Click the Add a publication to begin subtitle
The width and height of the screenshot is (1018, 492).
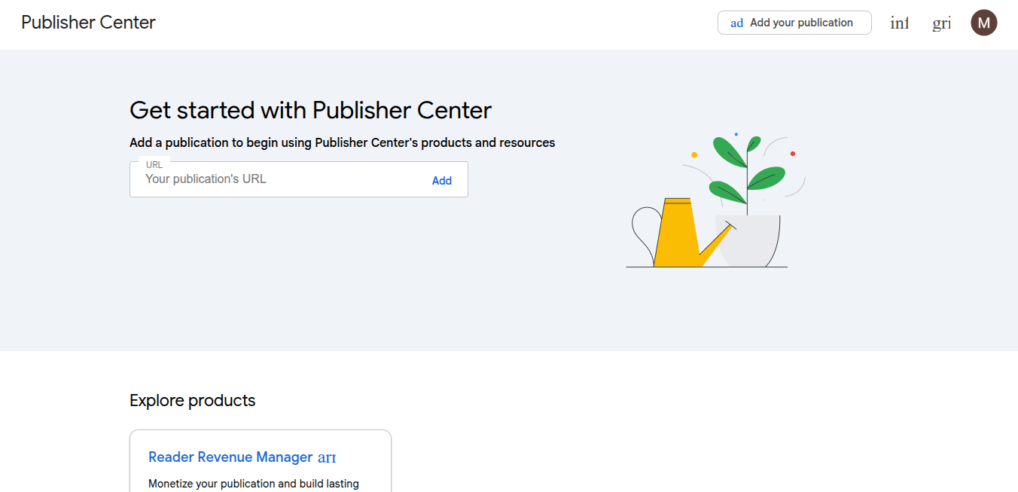coord(342,142)
